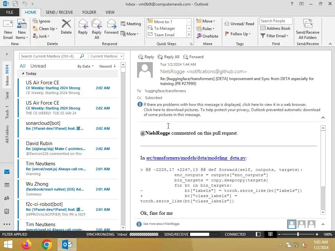Switch to Tasks view
Image resolution: width=335 pixels, height=251 pixels.
tap(7, 211)
